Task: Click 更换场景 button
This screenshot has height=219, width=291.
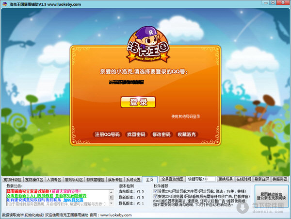Action: coord(226,179)
